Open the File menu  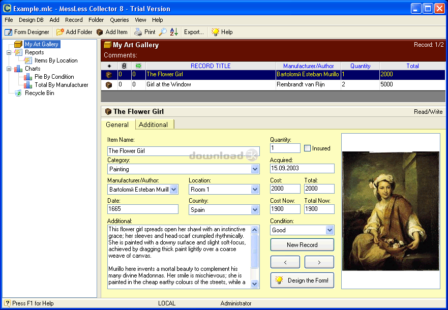coord(9,20)
